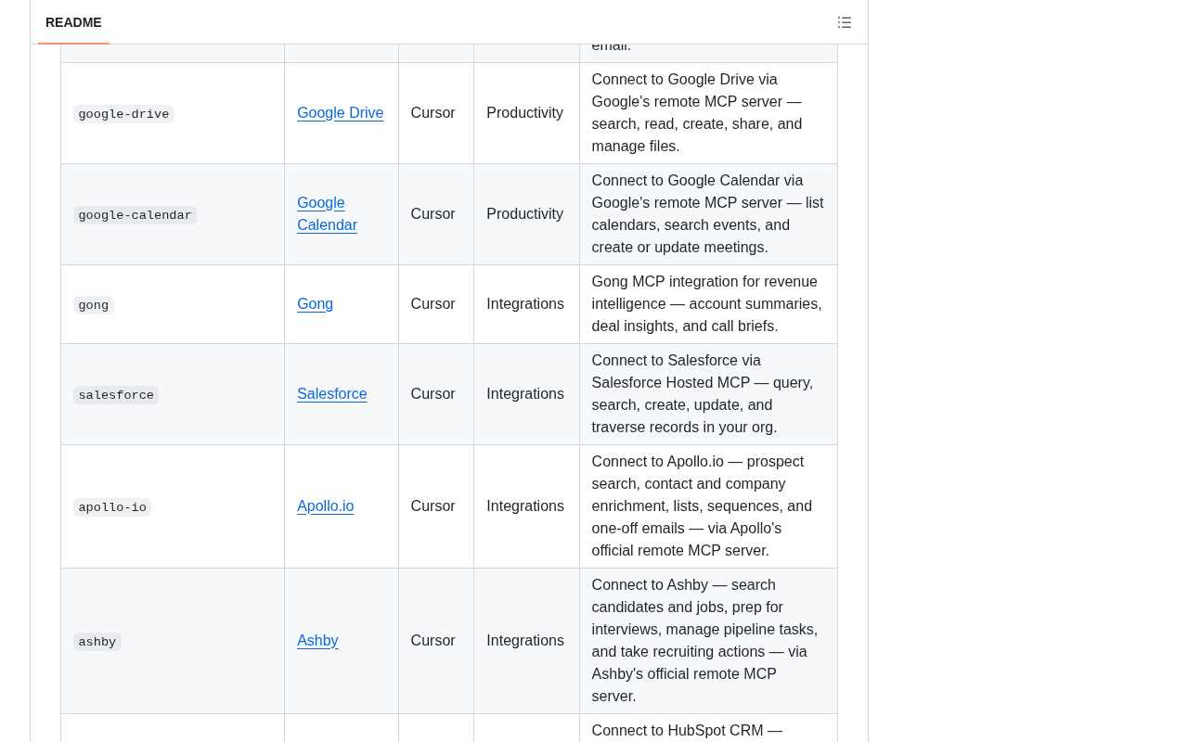Click Integrations in the apollo-io row

(x=525, y=506)
